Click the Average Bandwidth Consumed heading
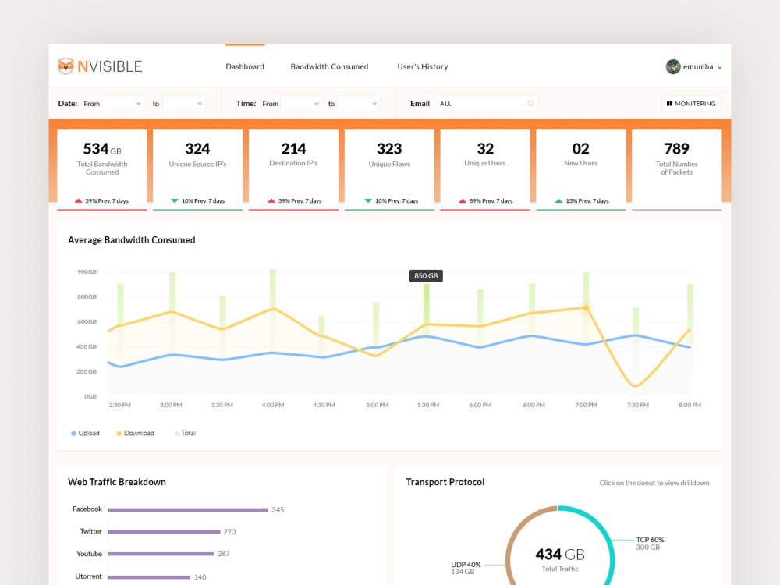Viewport: 780px width, 585px height. [x=131, y=239]
